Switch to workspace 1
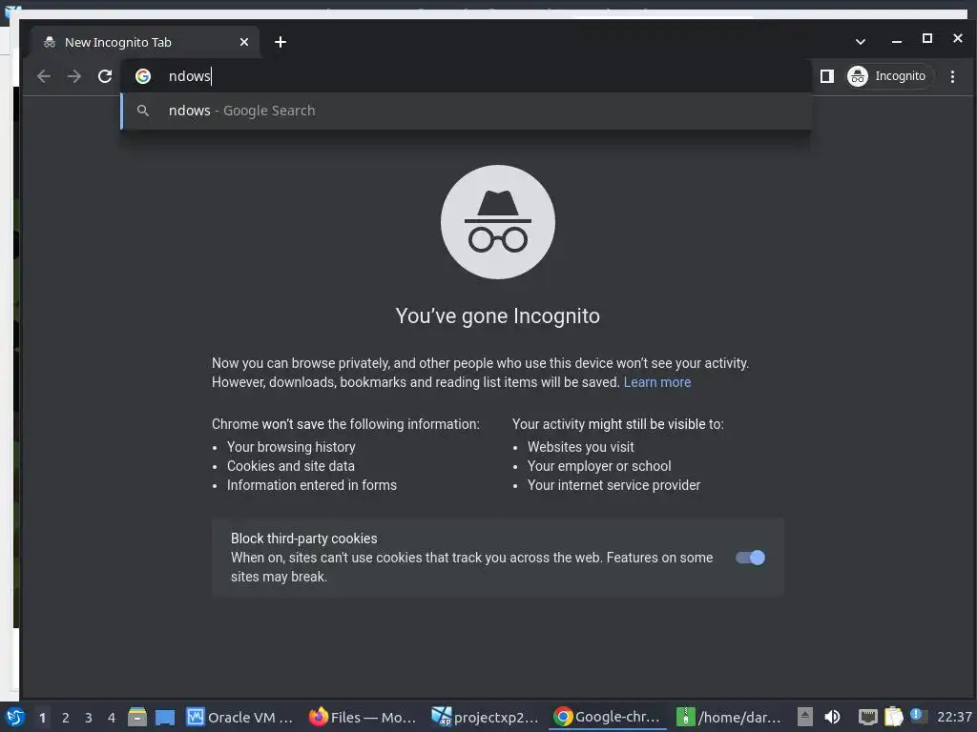The width and height of the screenshot is (977, 732). pos(42,718)
